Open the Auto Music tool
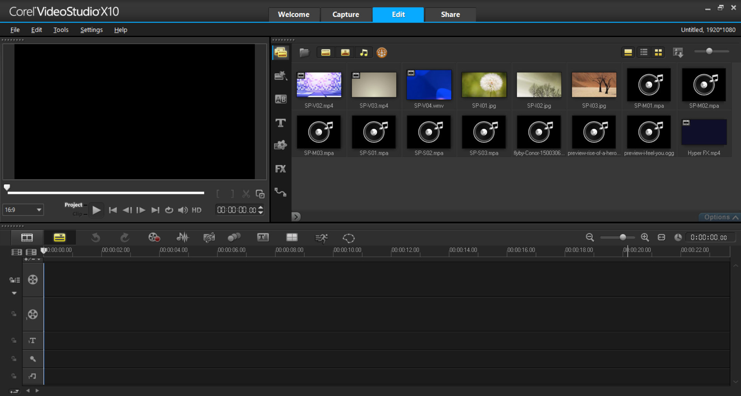This screenshot has width=741, height=396. tap(209, 238)
